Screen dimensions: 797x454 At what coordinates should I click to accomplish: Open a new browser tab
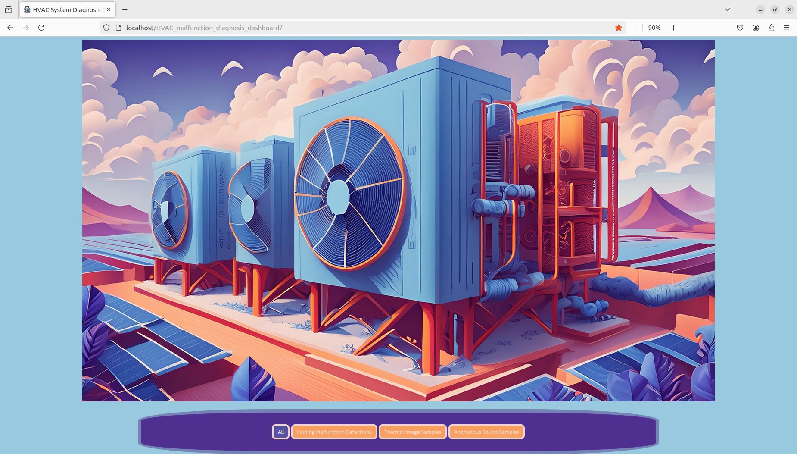point(125,9)
